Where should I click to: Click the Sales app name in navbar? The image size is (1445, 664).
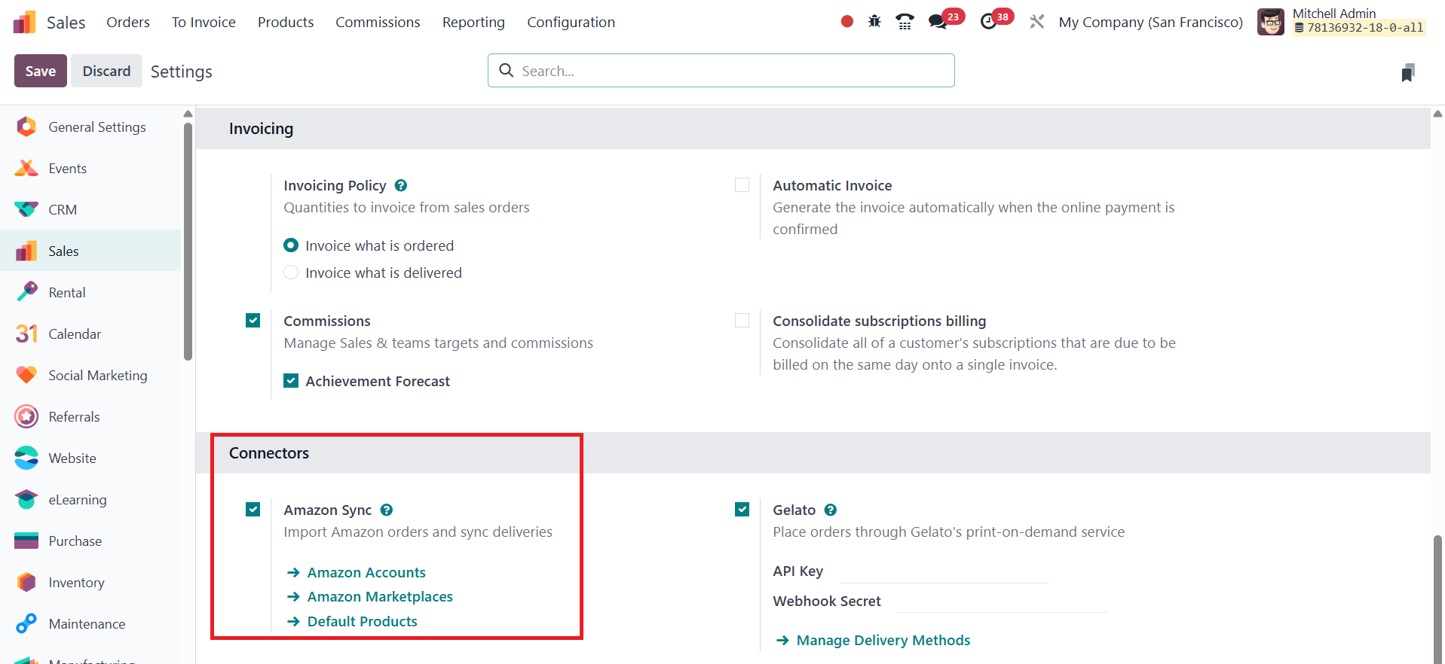[66, 23]
